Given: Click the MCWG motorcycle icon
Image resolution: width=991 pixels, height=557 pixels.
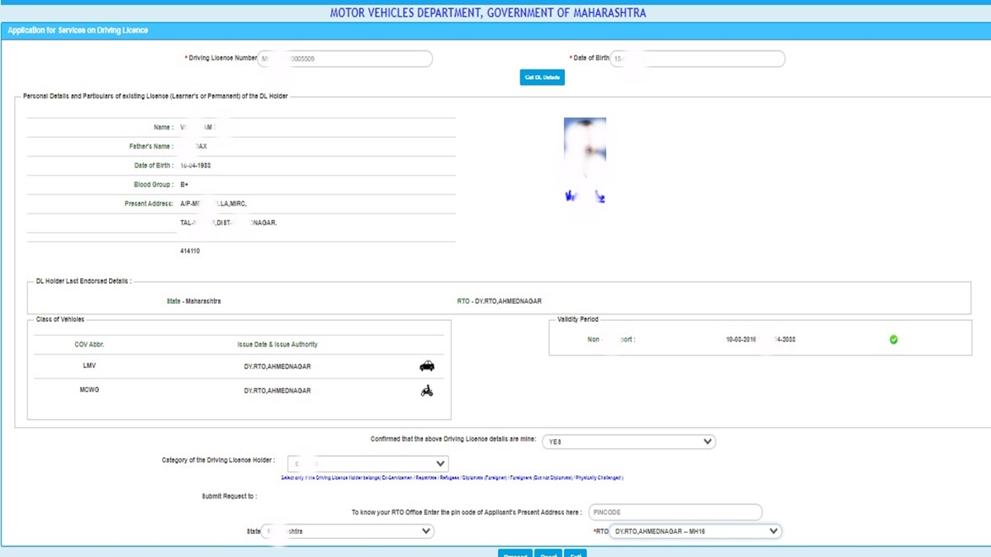Looking at the screenshot, I should click(427, 391).
